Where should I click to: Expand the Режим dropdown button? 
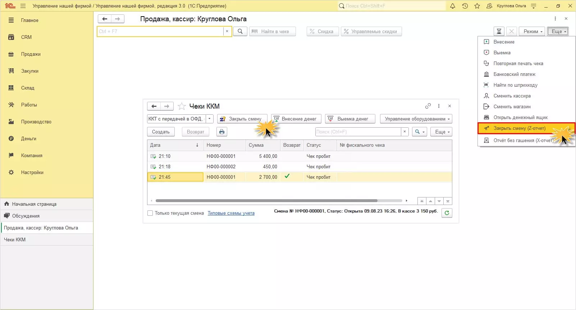pyautogui.click(x=533, y=31)
